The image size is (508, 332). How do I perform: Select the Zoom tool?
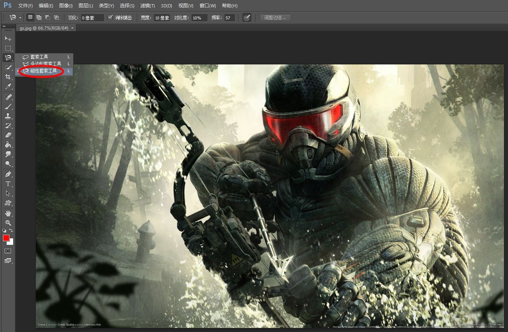8,223
